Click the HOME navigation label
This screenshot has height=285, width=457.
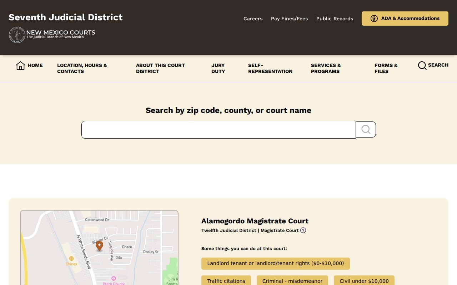[x=35, y=65]
